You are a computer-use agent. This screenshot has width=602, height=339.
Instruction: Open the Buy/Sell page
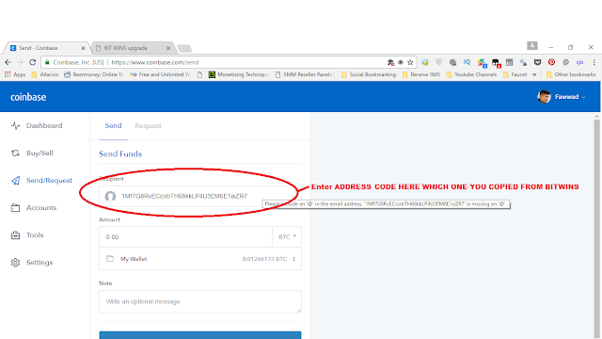32,153
